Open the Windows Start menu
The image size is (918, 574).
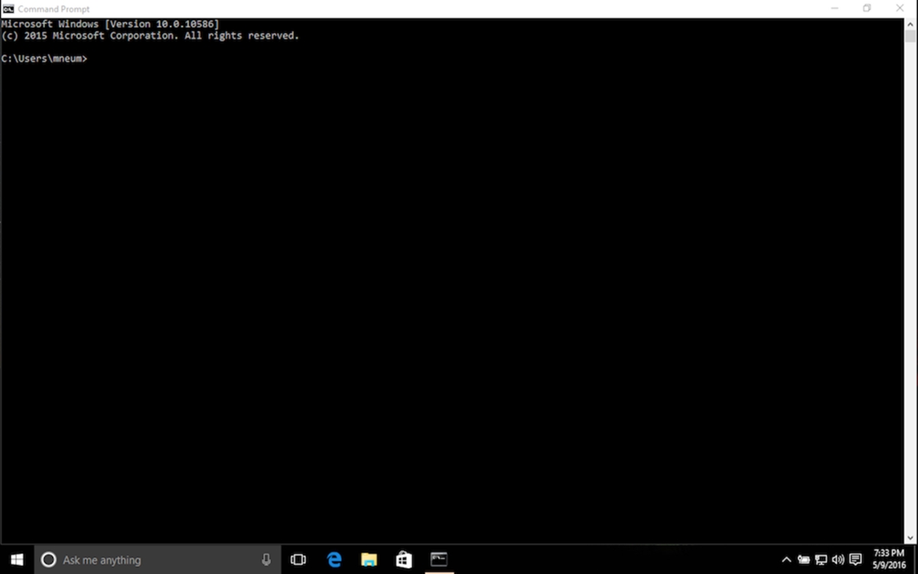(17, 559)
